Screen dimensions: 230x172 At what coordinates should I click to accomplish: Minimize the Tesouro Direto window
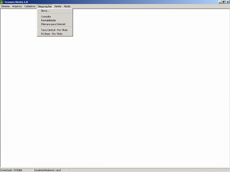pos(220,2)
